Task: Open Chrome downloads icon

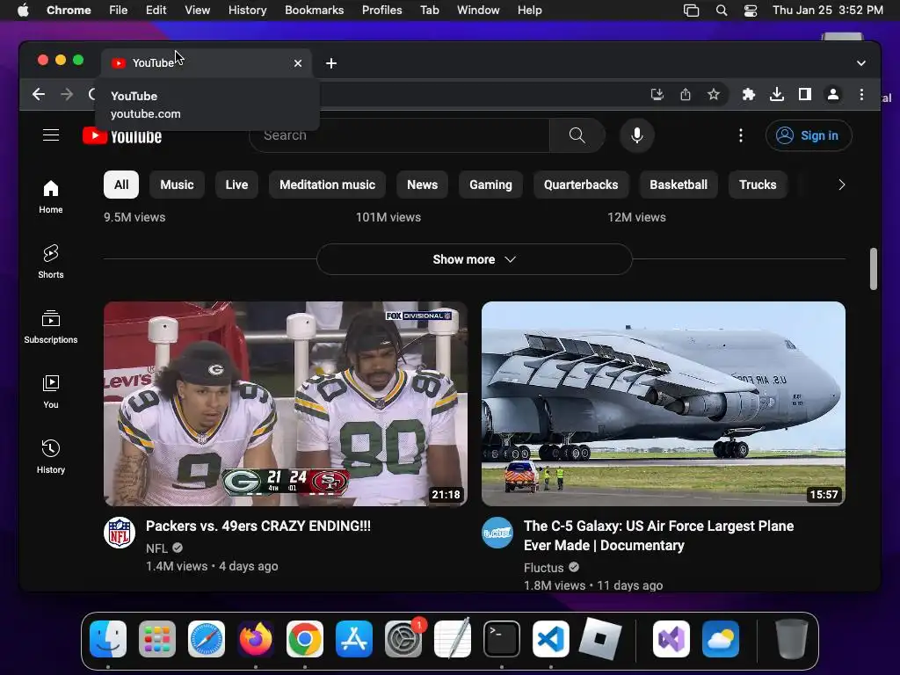Action: pyautogui.click(x=777, y=94)
